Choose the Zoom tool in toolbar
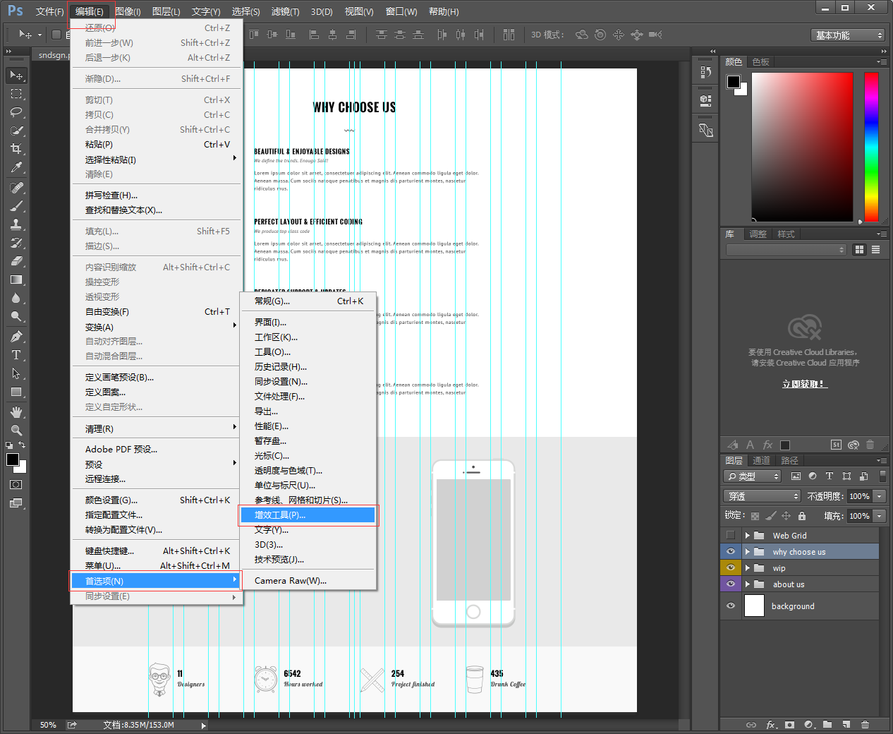The image size is (893, 734). tap(16, 430)
